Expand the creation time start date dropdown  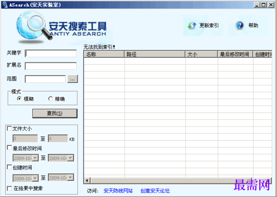click(35, 178)
